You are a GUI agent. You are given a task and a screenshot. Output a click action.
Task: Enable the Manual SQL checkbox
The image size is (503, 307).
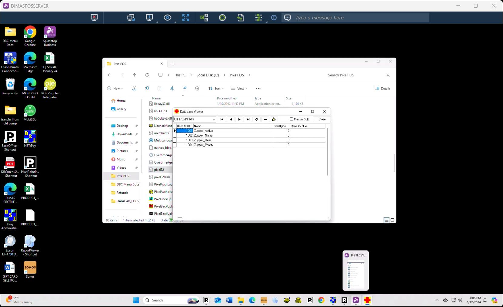click(291, 119)
